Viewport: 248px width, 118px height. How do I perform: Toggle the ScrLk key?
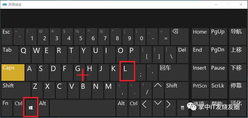[x=218, y=90]
